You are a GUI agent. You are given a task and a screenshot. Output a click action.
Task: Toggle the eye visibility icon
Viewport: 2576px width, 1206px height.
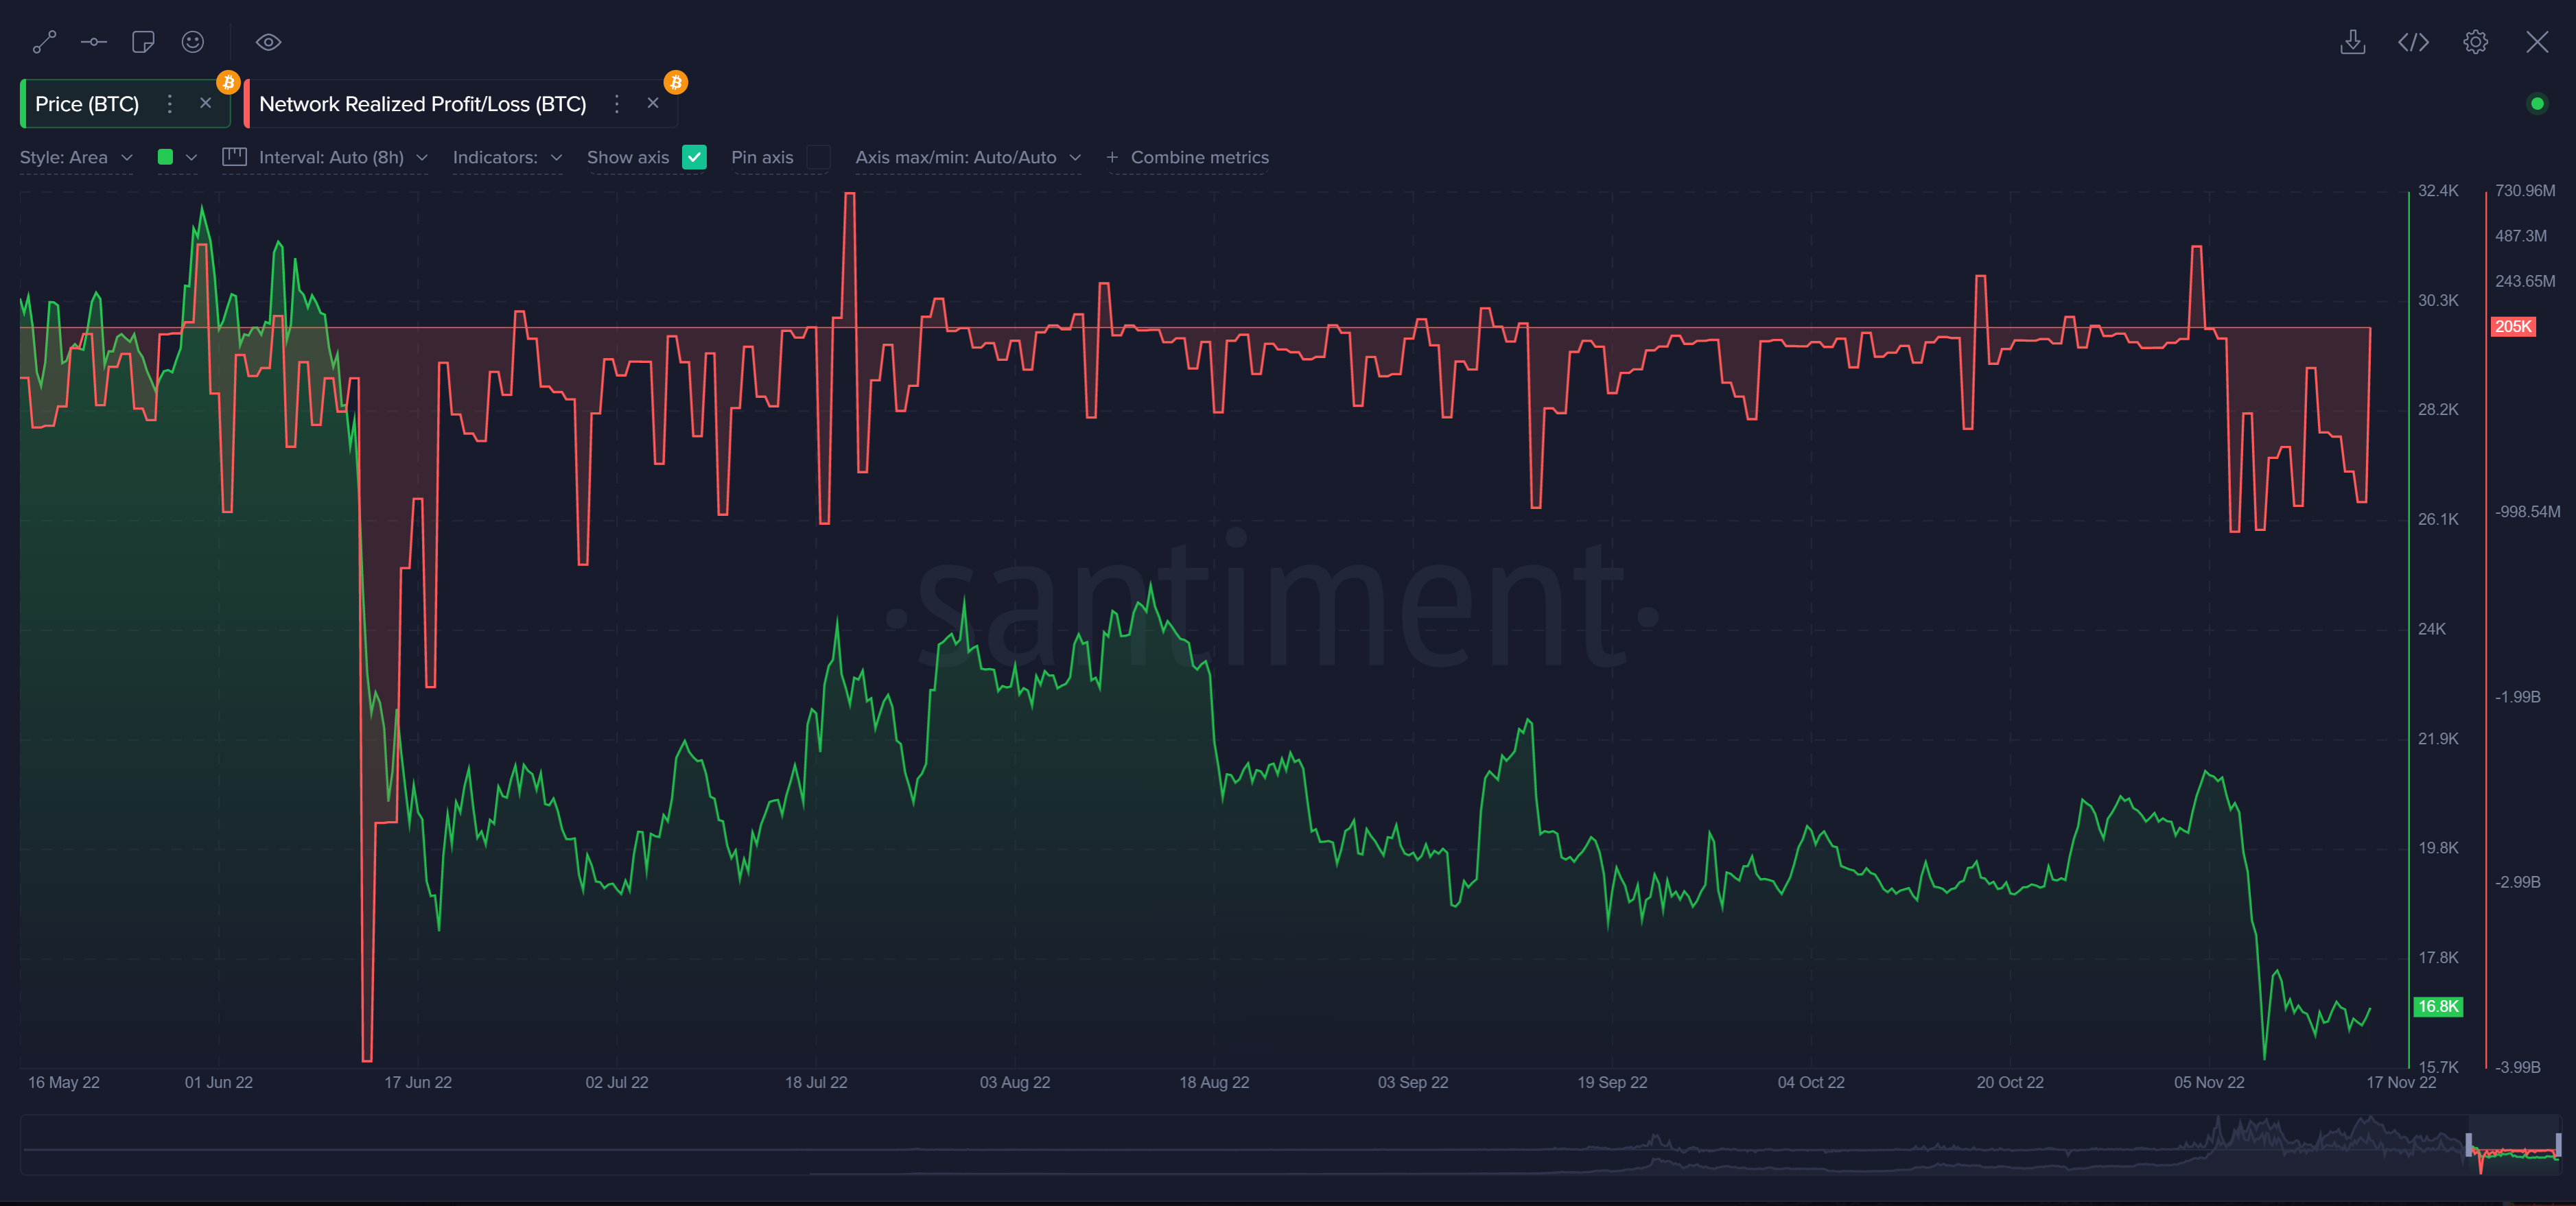[268, 42]
